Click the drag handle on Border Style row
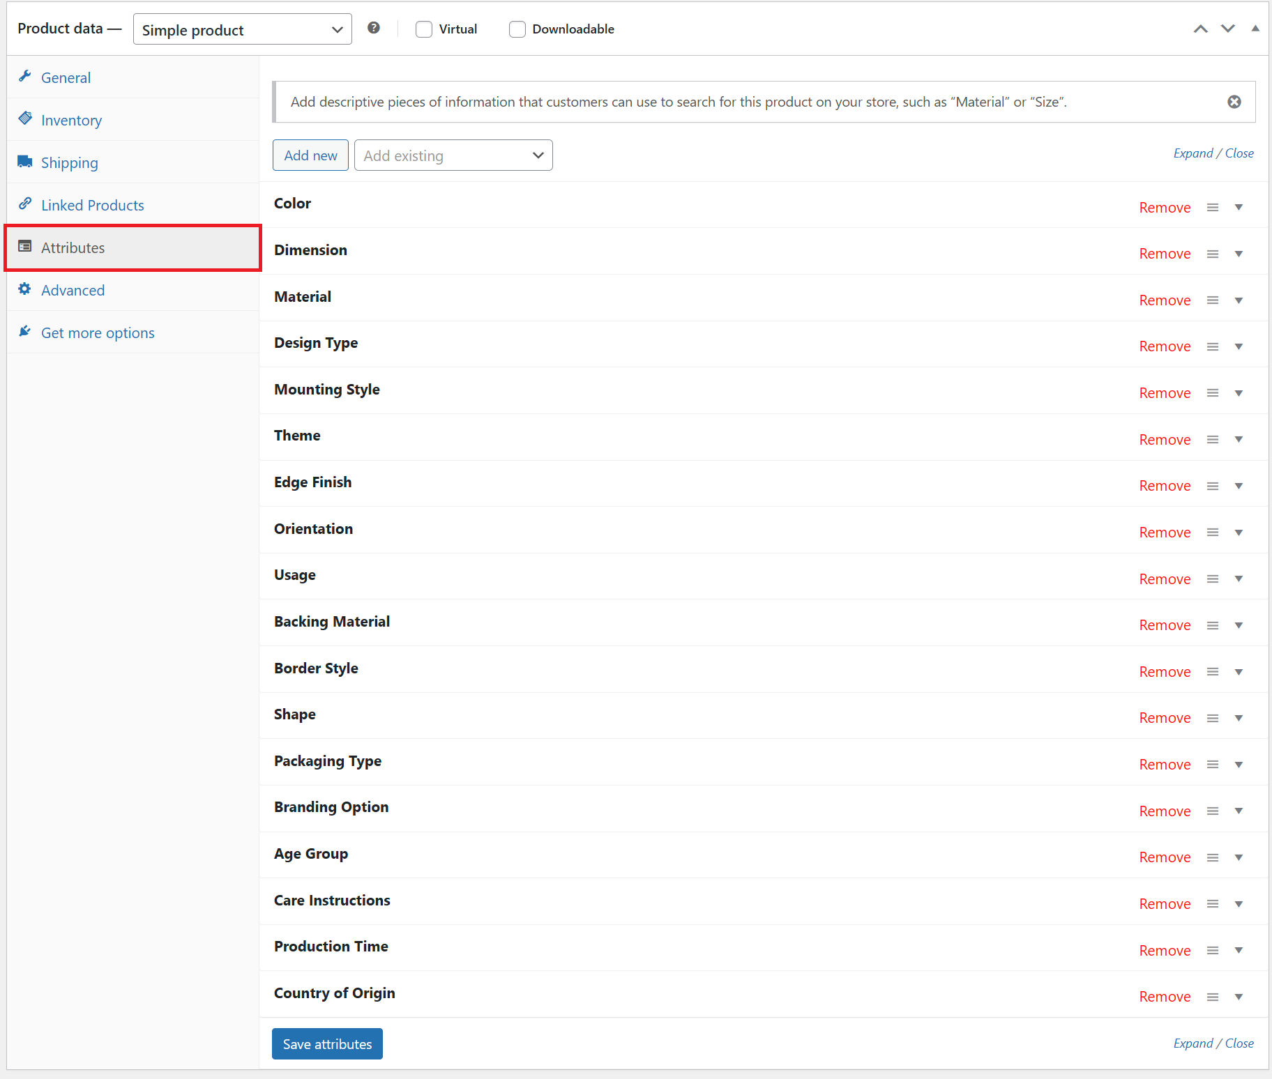1272x1079 pixels. pyautogui.click(x=1213, y=672)
